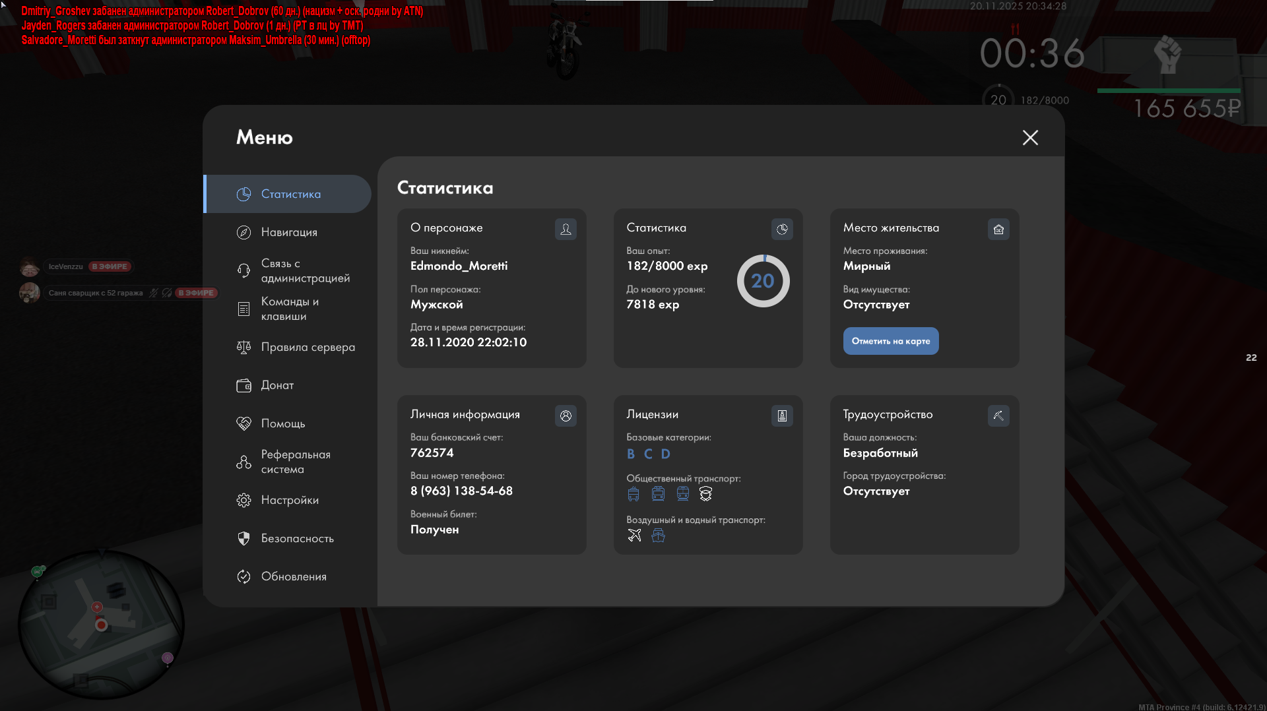Click the level 20 progress ring
This screenshot has height=711, width=1267.
[763, 281]
